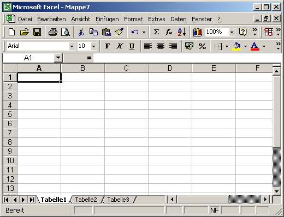Select the Tabelle1 sheet tab
Image resolution: width=284 pixels, height=217 pixels.
[x=54, y=200]
